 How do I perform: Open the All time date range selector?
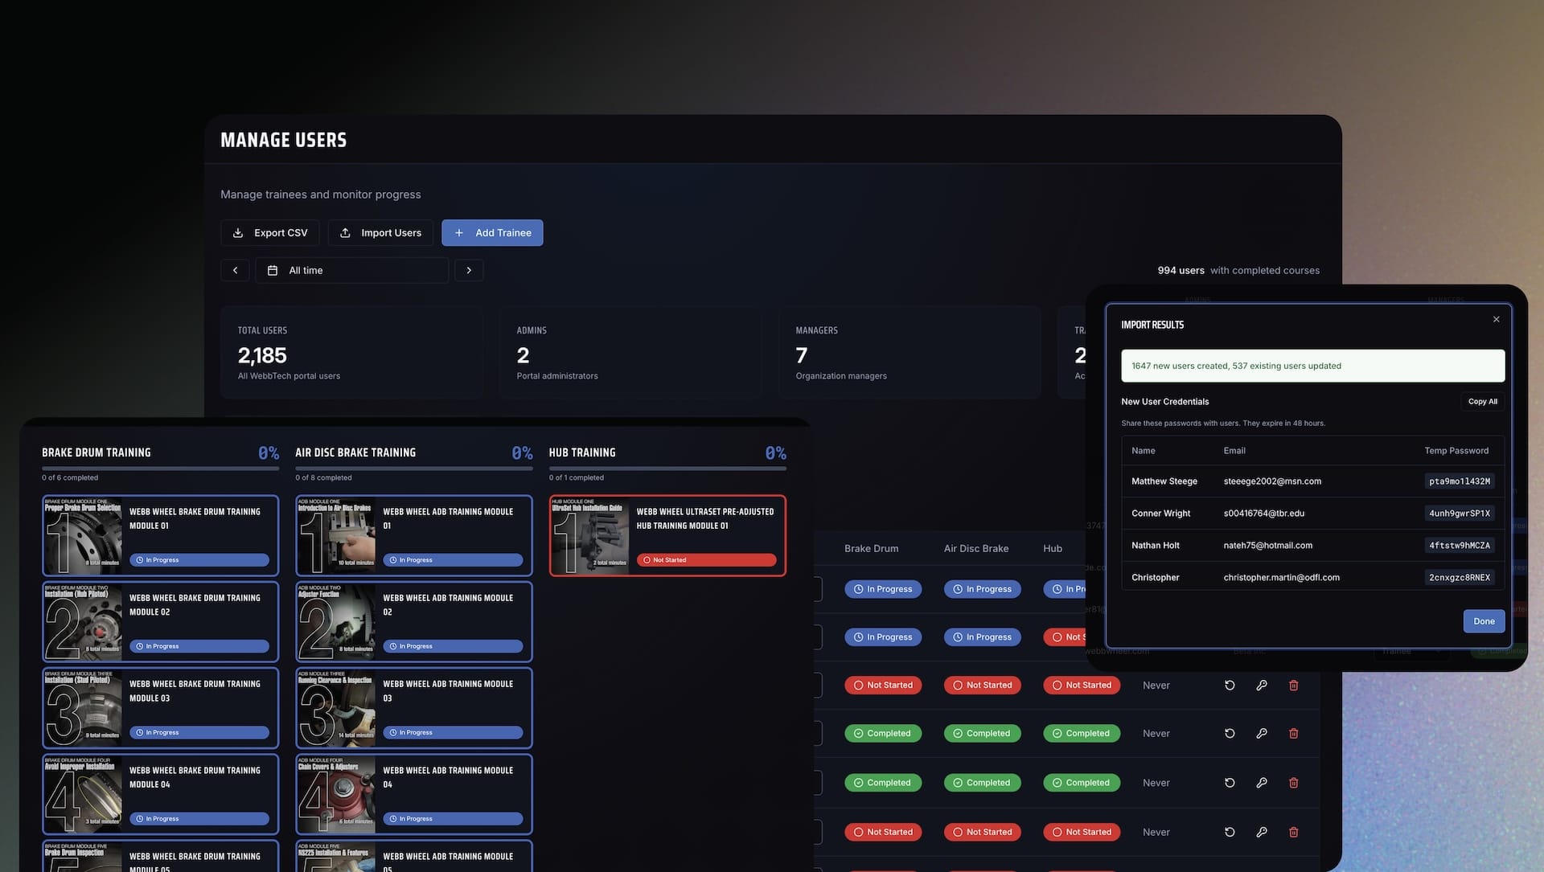point(351,270)
